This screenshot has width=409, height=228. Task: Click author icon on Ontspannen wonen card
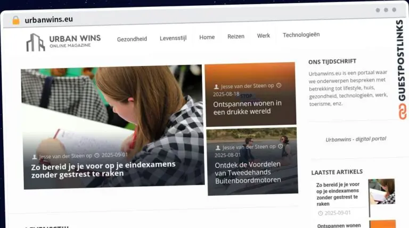(x=216, y=86)
